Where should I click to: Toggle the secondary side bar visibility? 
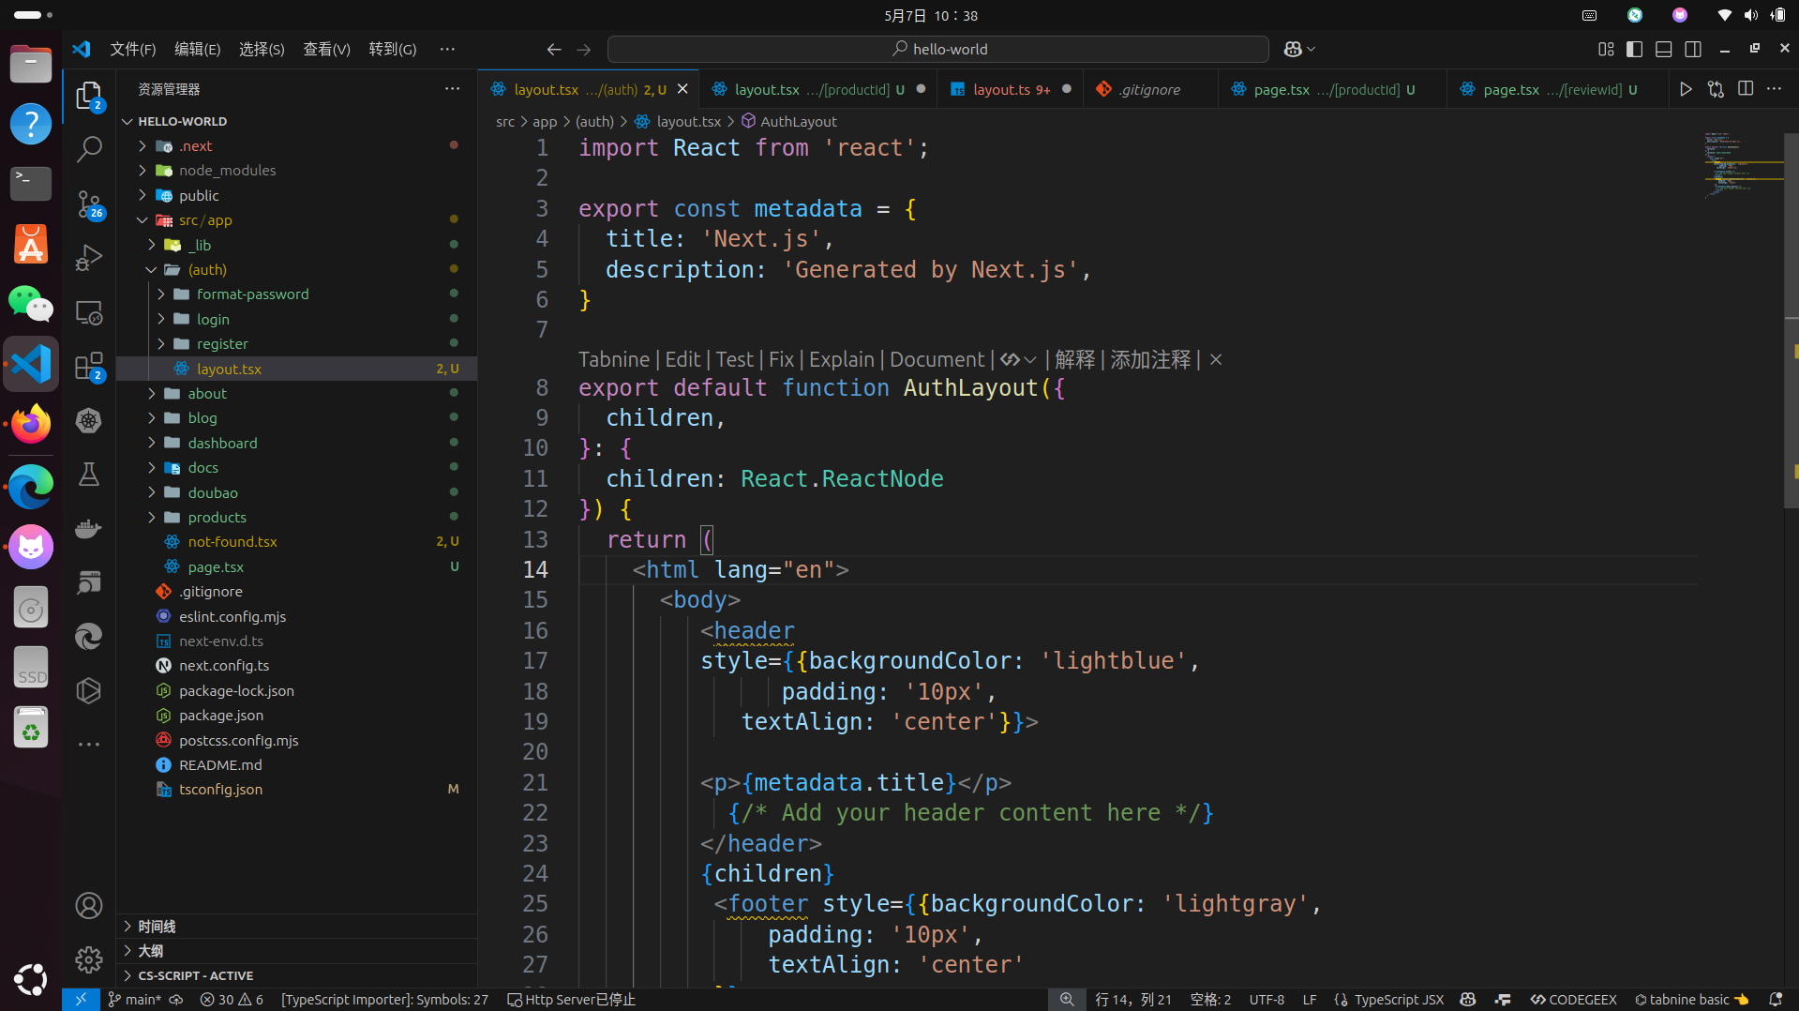[x=1693, y=49]
